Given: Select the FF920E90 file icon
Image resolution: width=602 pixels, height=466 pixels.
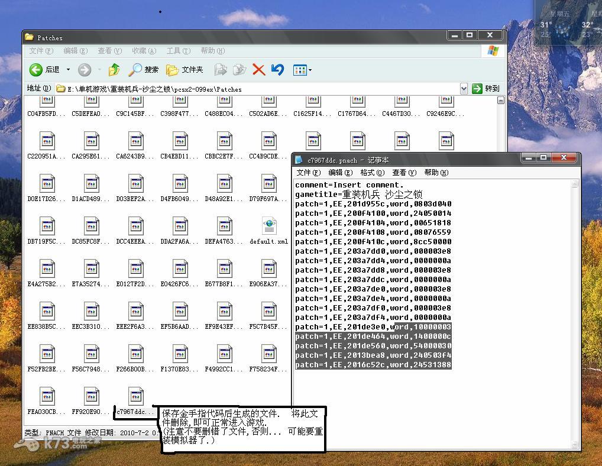Looking at the screenshot, I should (91, 397).
